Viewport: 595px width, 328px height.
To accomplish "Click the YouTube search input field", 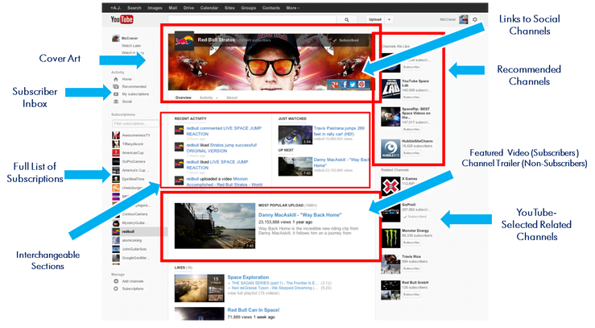I will click(x=252, y=19).
